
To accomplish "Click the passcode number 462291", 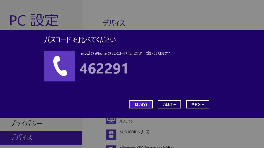I will tap(104, 69).
